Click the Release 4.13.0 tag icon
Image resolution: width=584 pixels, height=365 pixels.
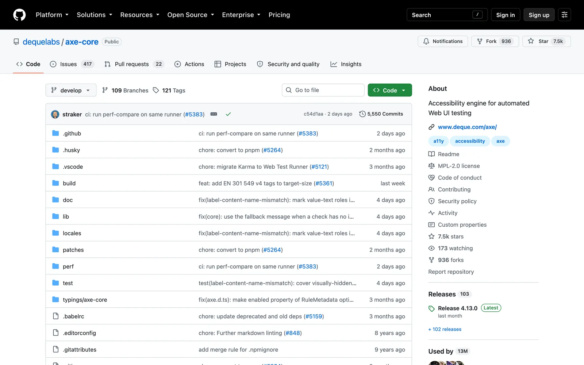coord(431,308)
